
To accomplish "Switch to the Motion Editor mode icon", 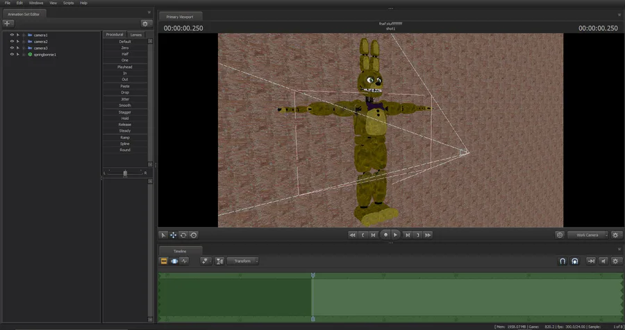I will [174, 261].
